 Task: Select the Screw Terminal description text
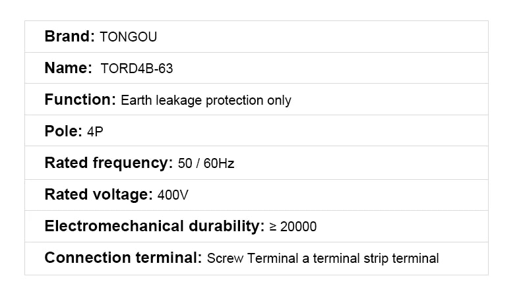point(322,259)
